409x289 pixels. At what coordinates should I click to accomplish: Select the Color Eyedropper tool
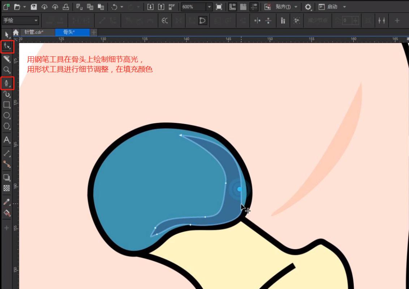(x=7, y=202)
